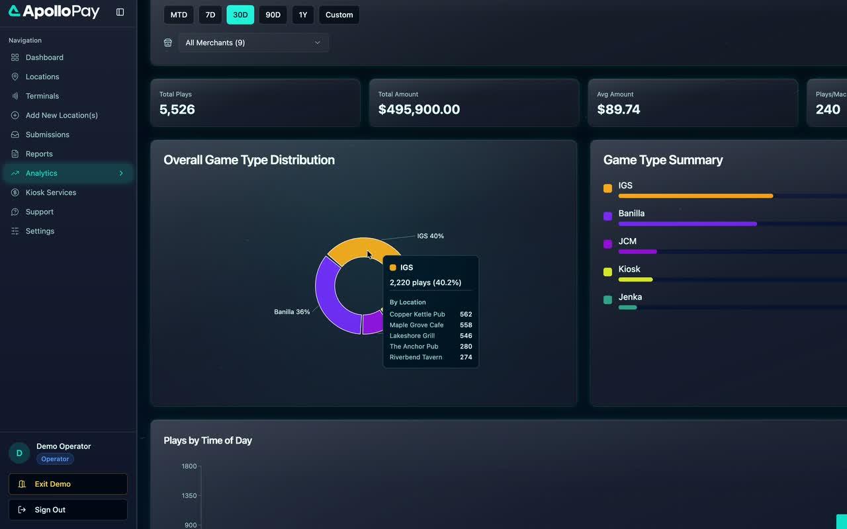Select Add New Location(s) menu item
This screenshot has height=529, width=847.
click(68, 115)
